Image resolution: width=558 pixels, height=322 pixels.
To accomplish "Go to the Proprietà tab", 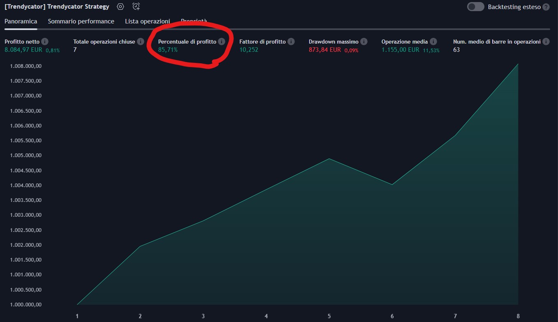I will coord(194,21).
